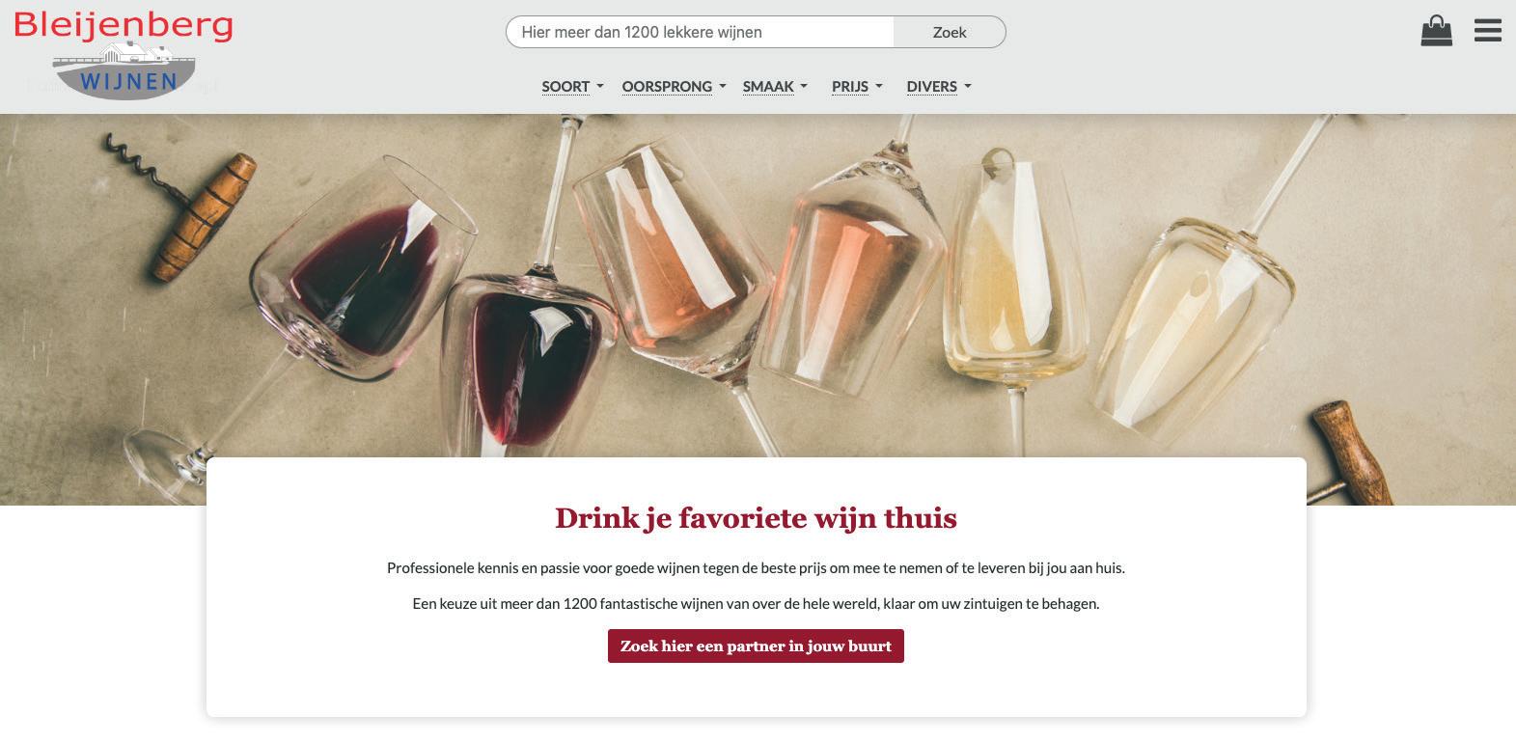1516x742 pixels.
Task: Click the 'Professionele kennis en passie' paragraph
Action: tap(756, 567)
